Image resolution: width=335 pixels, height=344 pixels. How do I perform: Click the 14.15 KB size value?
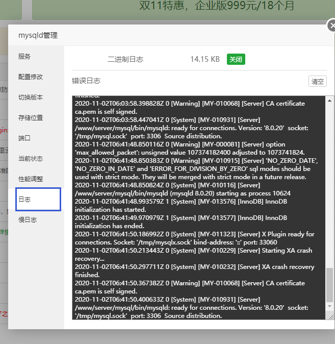point(205,59)
